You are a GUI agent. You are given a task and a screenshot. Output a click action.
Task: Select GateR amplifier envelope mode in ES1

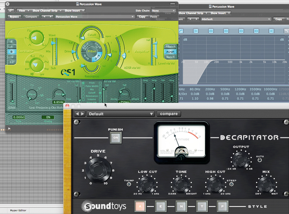(170, 57)
